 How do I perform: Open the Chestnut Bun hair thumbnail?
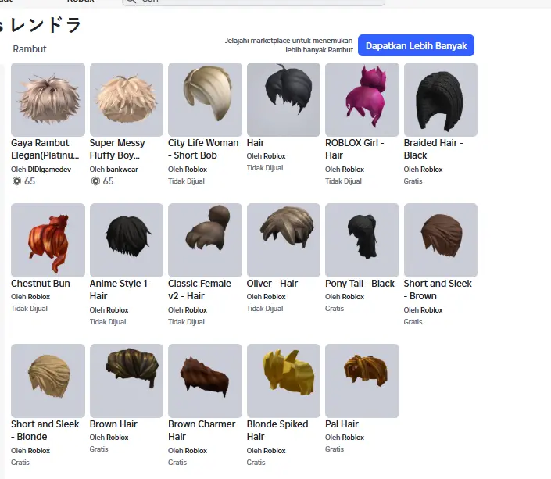48,240
